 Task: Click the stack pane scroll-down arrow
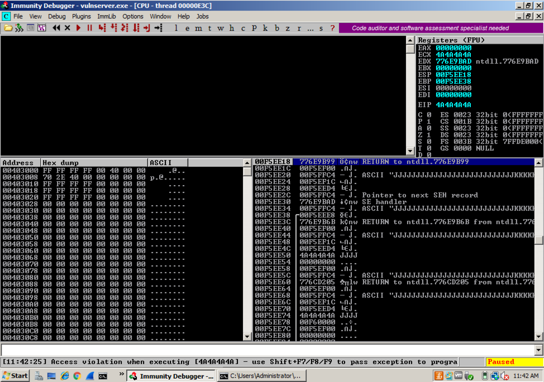(x=539, y=337)
